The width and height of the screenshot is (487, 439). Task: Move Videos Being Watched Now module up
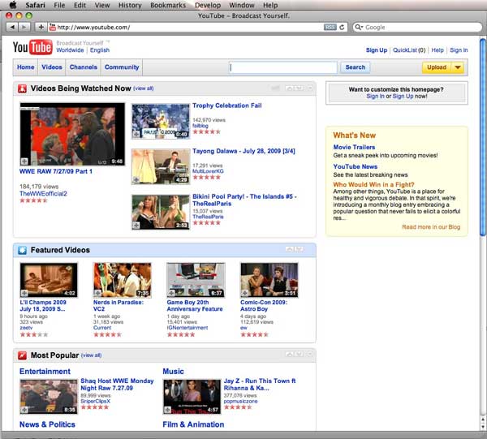pyautogui.click(x=289, y=88)
